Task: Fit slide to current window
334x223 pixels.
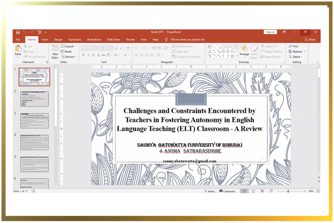Action: pyautogui.click(x=318, y=191)
